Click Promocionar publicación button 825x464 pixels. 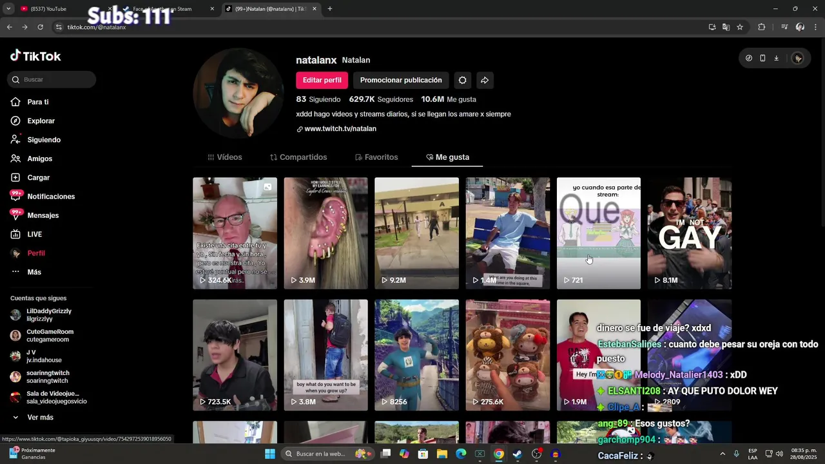click(401, 80)
